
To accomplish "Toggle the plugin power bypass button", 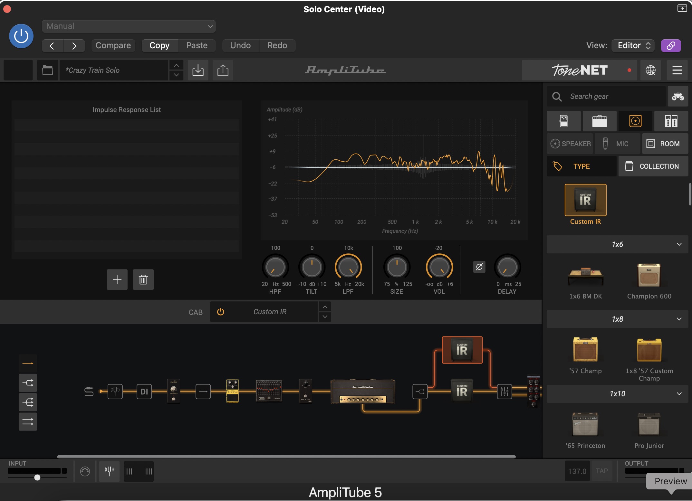I will click(21, 36).
